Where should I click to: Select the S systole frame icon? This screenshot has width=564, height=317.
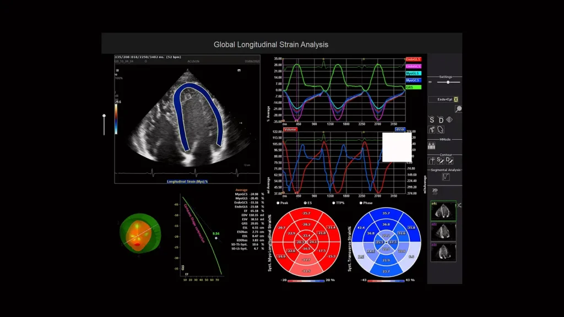(432, 120)
